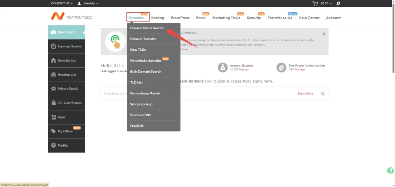Click the Account Balance money bag icon
The width and height of the screenshot is (395, 187).
pos(223,67)
